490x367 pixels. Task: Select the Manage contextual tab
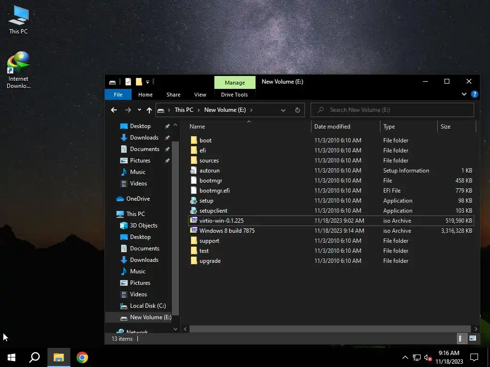(234, 82)
